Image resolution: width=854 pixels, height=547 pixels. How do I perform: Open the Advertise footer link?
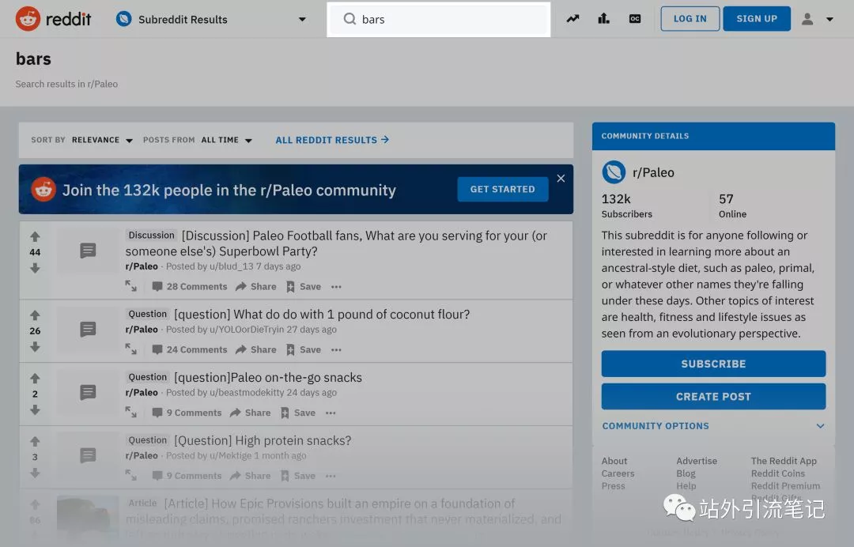(697, 461)
